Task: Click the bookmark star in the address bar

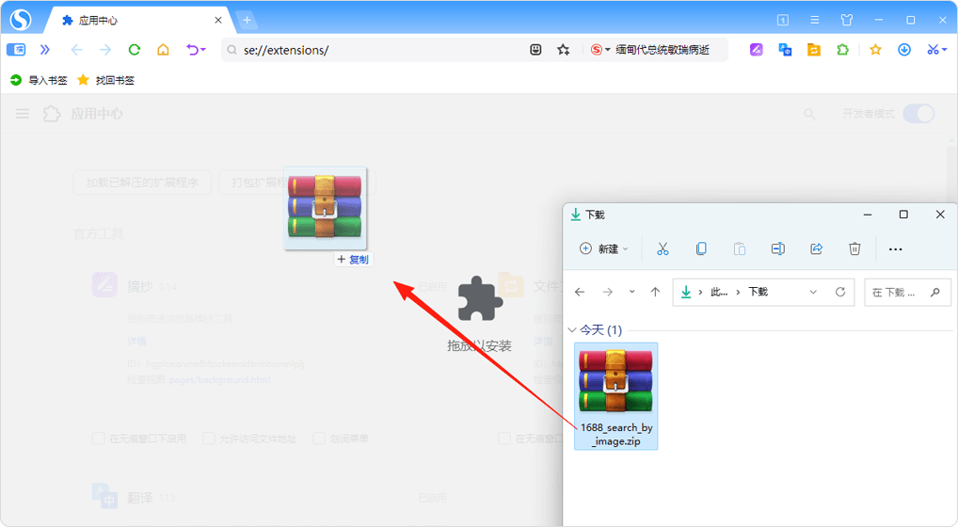Action: tap(564, 50)
